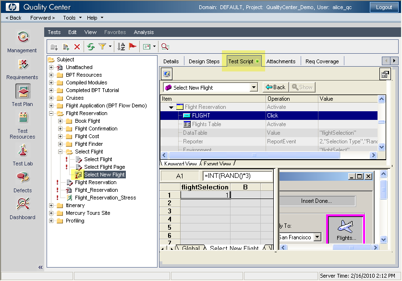
Task: Open the Tests menu
Action: coord(54,32)
